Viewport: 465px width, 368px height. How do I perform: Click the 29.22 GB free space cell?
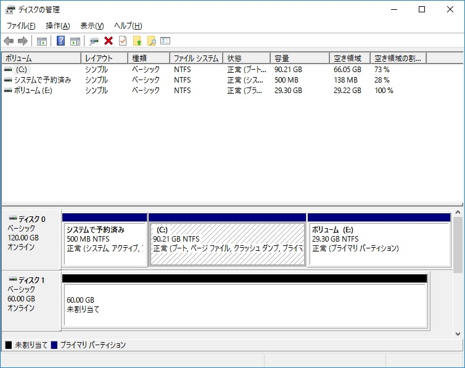click(x=347, y=90)
